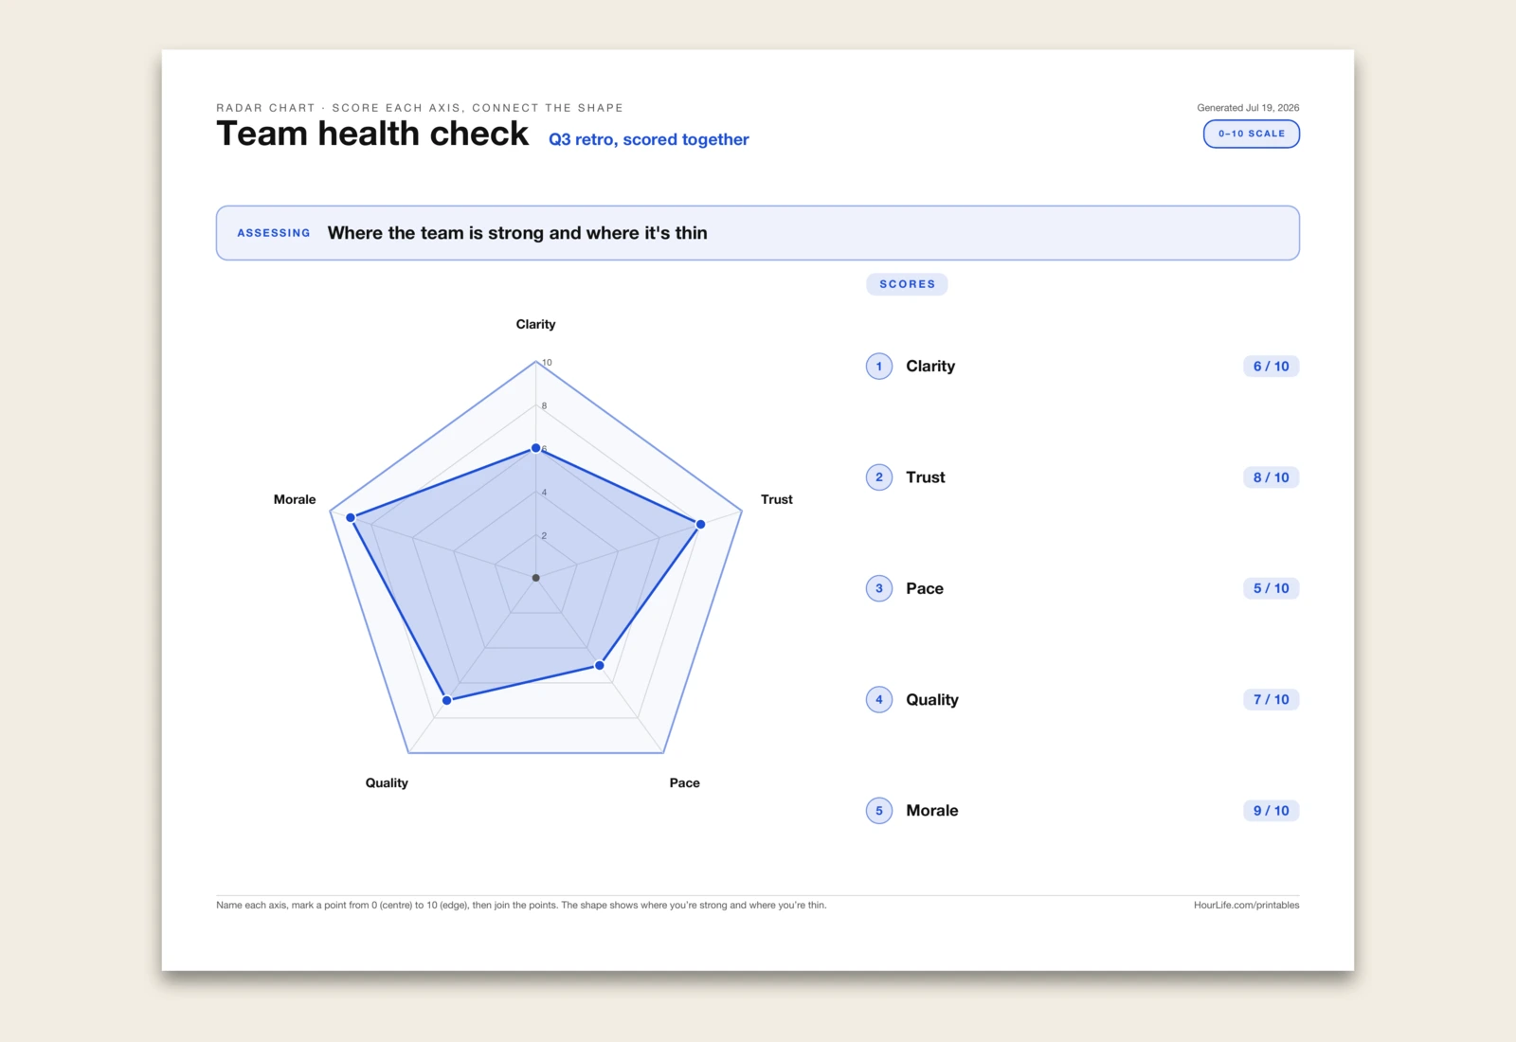Viewport: 1516px width, 1042px height.
Task: Click the SCORES label pill
Action: coord(907,284)
